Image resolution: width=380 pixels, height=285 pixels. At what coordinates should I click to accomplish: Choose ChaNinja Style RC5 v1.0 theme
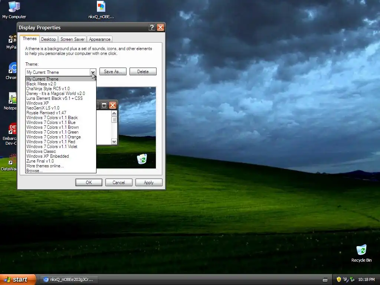(x=61, y=89)
